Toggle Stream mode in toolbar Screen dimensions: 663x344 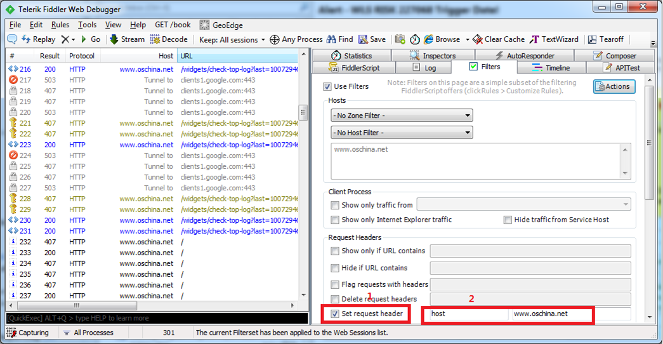click(128, 39)
